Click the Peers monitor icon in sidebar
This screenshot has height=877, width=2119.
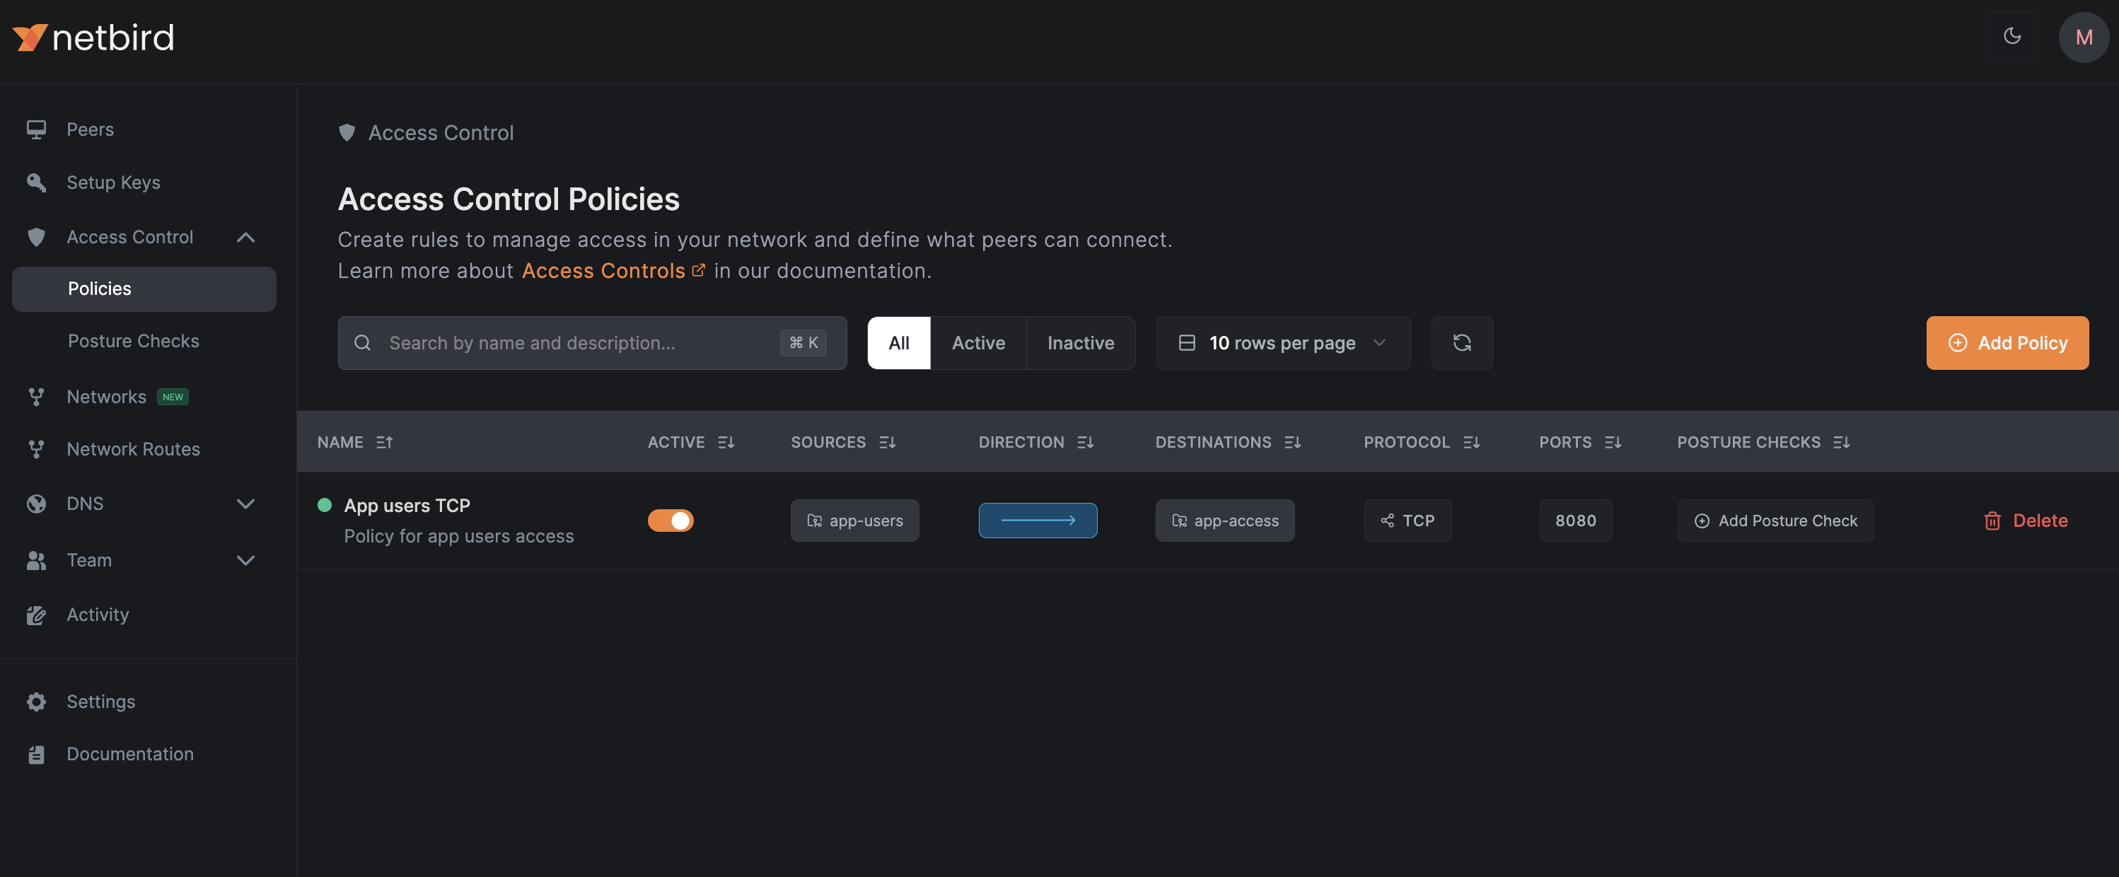pos(36,130)
